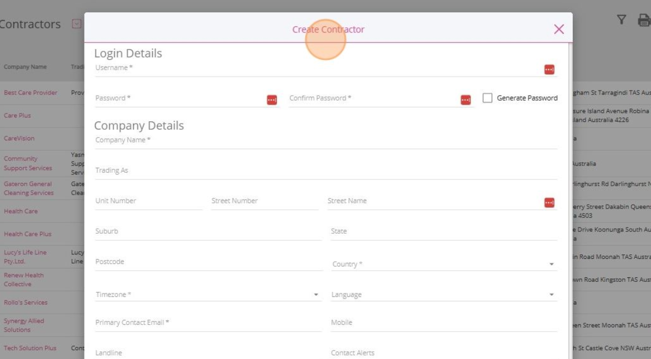This screenshot has width=651, height=359.
Task: Click password manager icon in Username field
Action: 549,69
